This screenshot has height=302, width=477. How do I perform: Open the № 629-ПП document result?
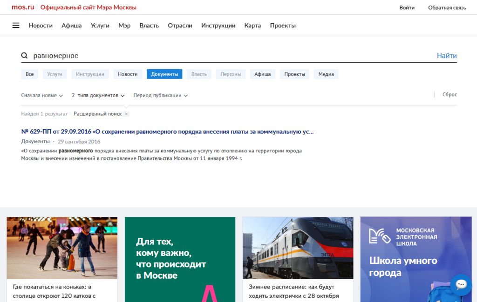pos(167,131)
